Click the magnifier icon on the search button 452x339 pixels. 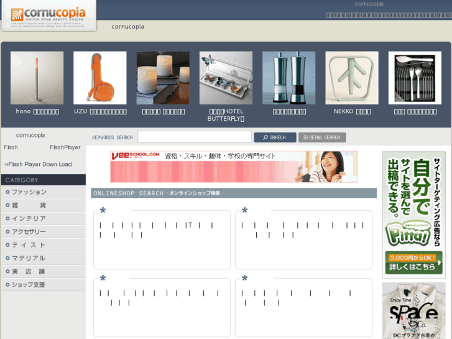click(265, 137)
